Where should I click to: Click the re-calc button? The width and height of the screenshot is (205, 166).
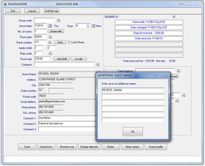coord(79,59)
